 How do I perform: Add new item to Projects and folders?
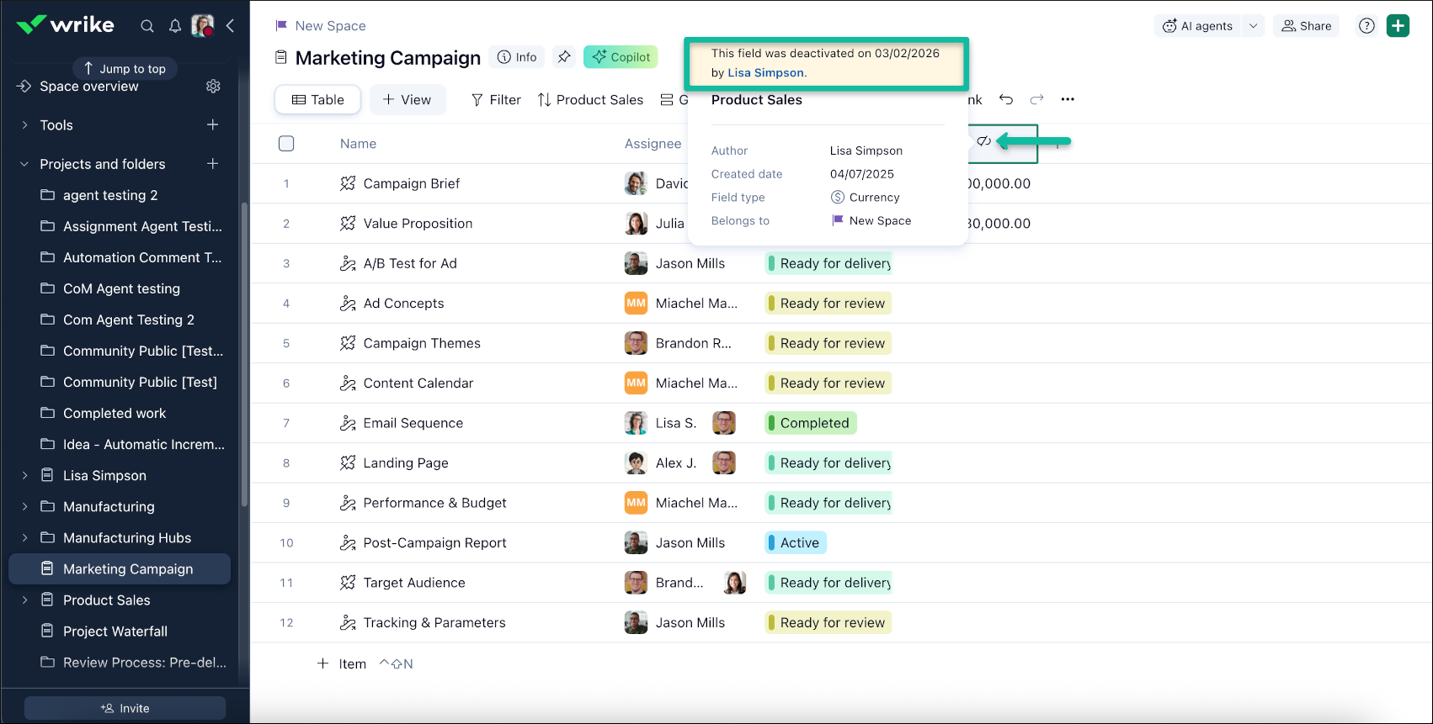pos(213,164)
